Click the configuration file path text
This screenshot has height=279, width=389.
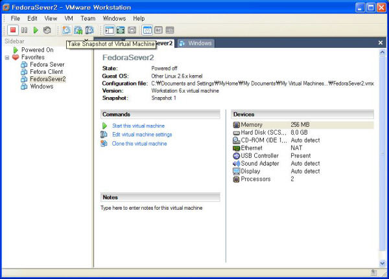click(x=263, y=84)
